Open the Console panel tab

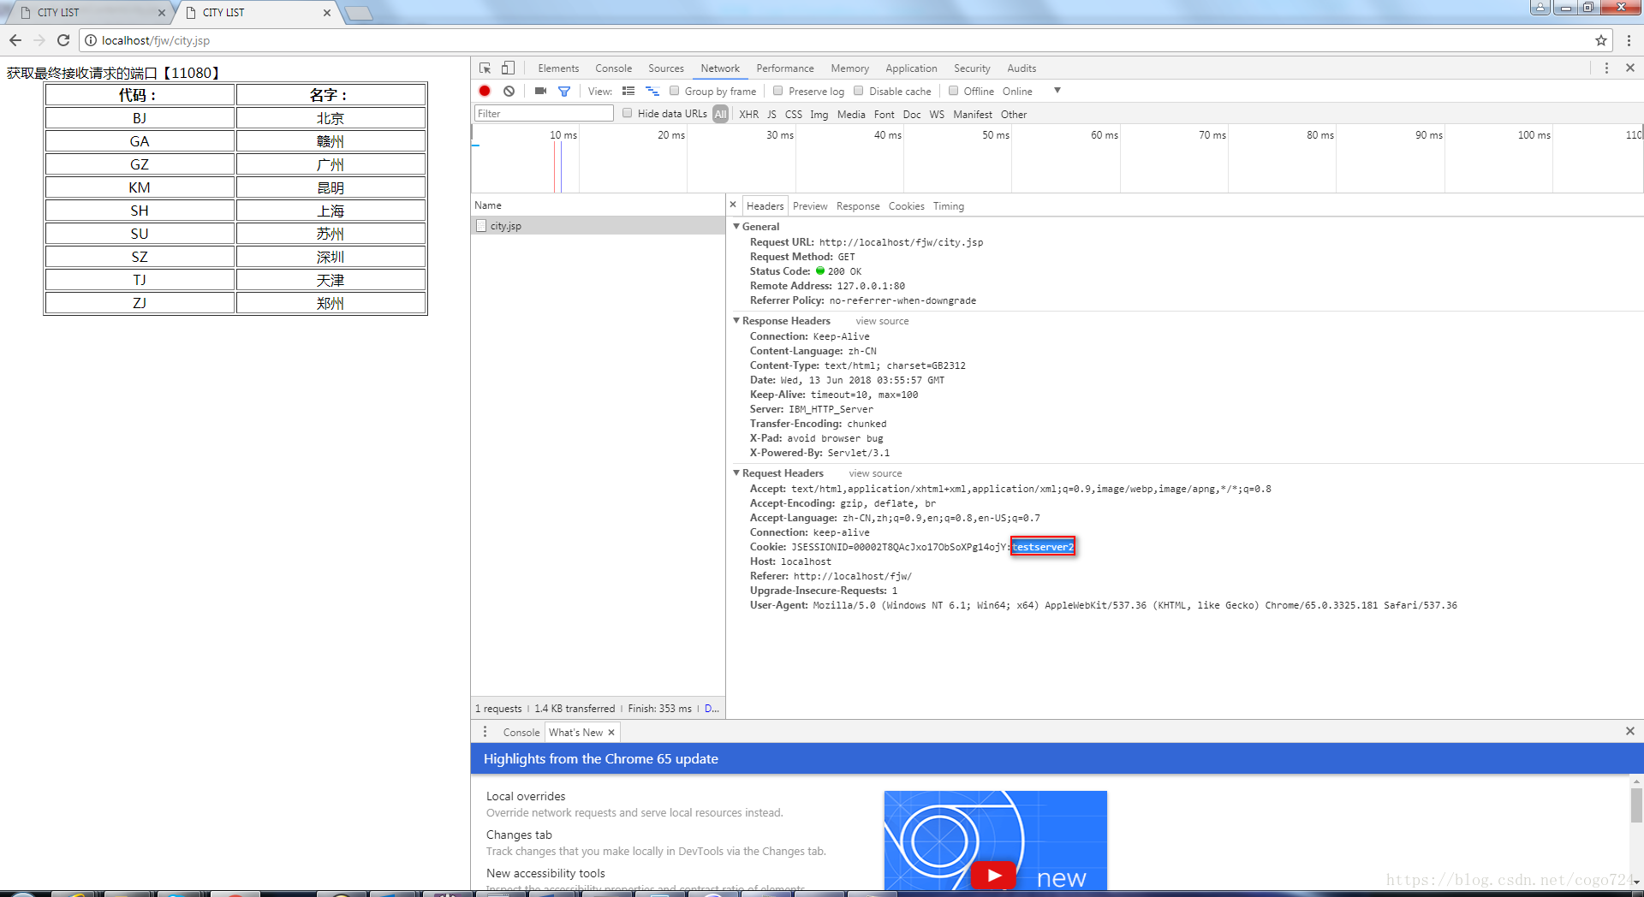click(x=614, y=68)
